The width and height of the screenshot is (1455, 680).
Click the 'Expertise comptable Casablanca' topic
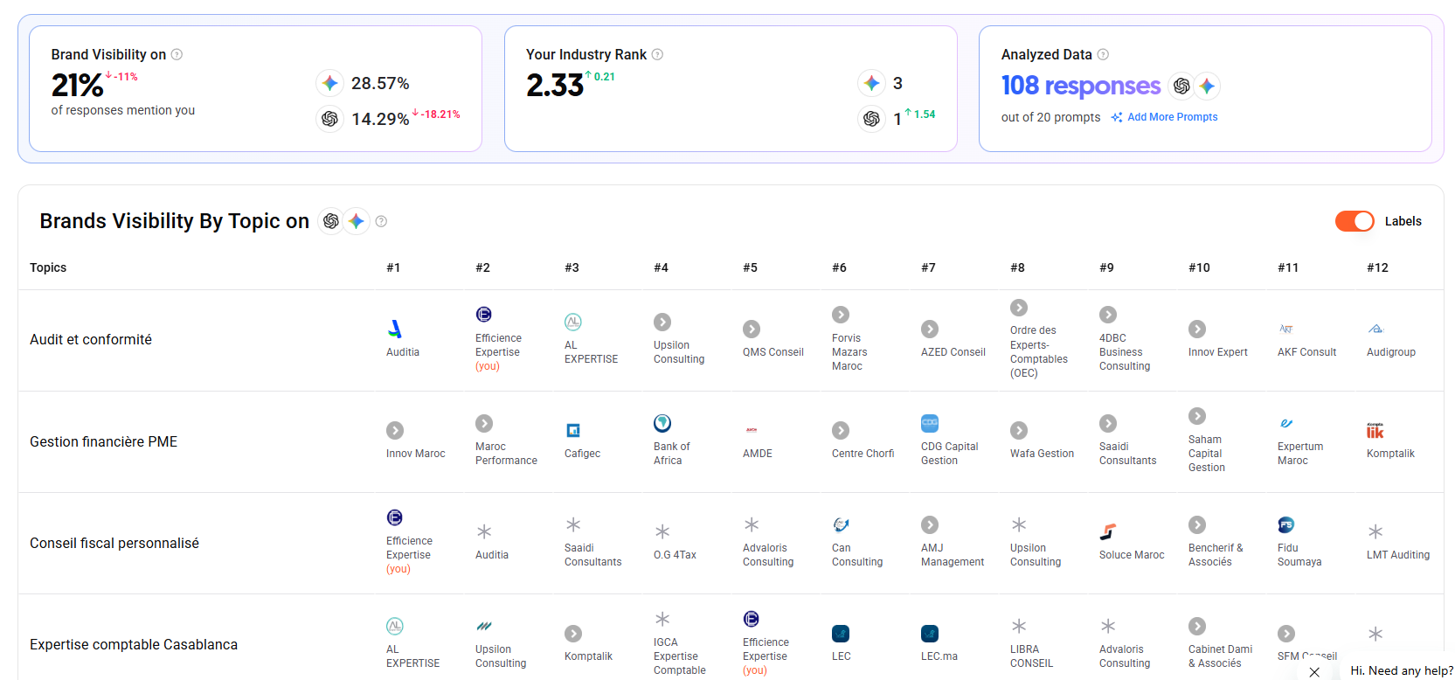tap(134, 644)
